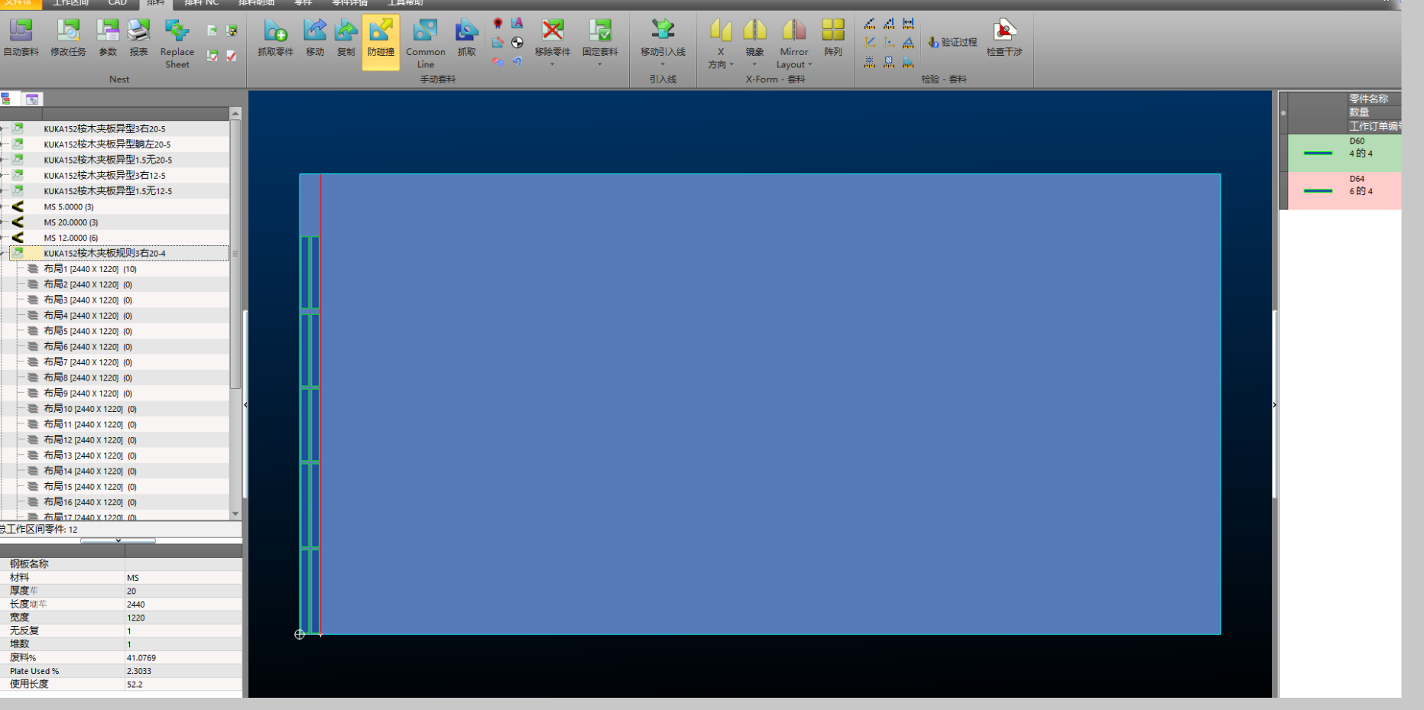
Task: Click the sheet origin marker on canvas
Action: pos(300,634)
